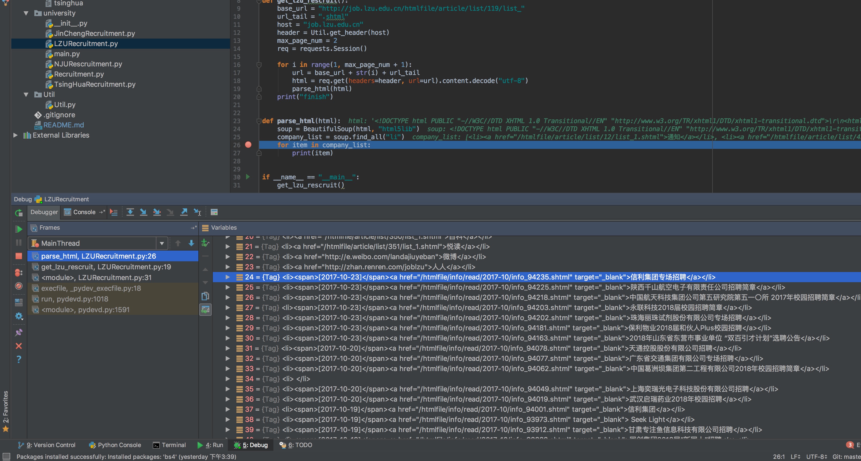Screen dimensions: 861x461
Task: Select module frame LZURecruitment.py:31
Action: point(113,277)
